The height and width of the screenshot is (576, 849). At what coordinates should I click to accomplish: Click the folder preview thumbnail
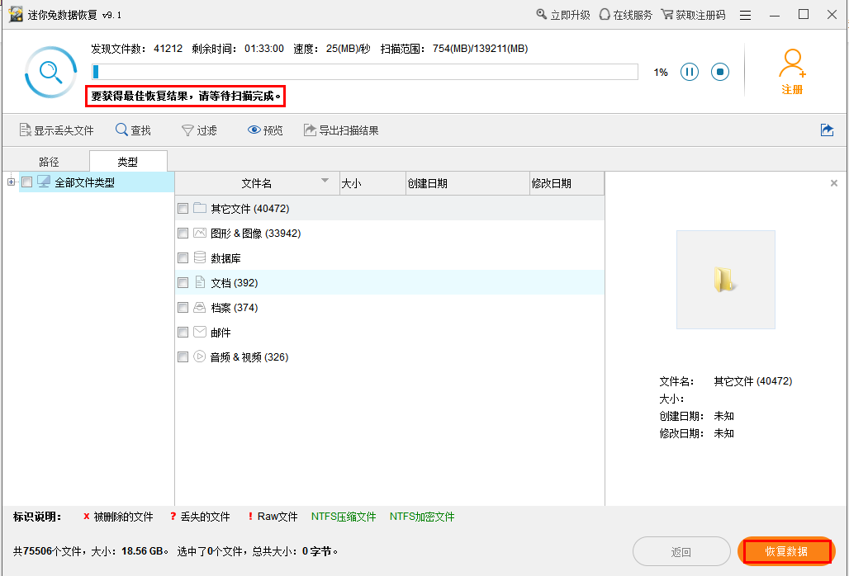[x=726, y=280]
